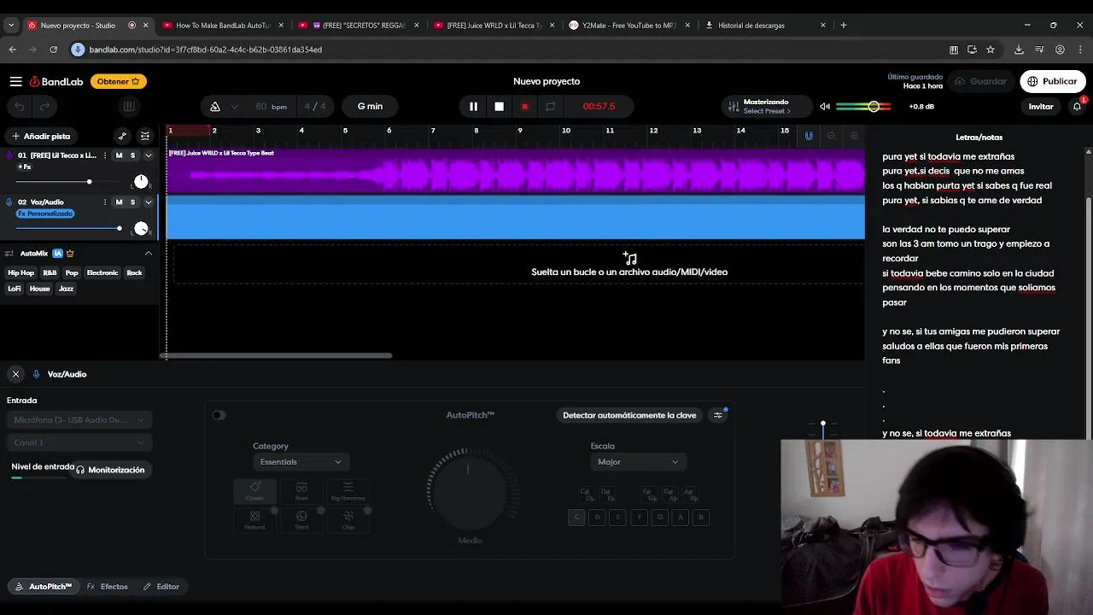
Task: Select the Jazz AutoMix genre
Action: pos(67,289)
